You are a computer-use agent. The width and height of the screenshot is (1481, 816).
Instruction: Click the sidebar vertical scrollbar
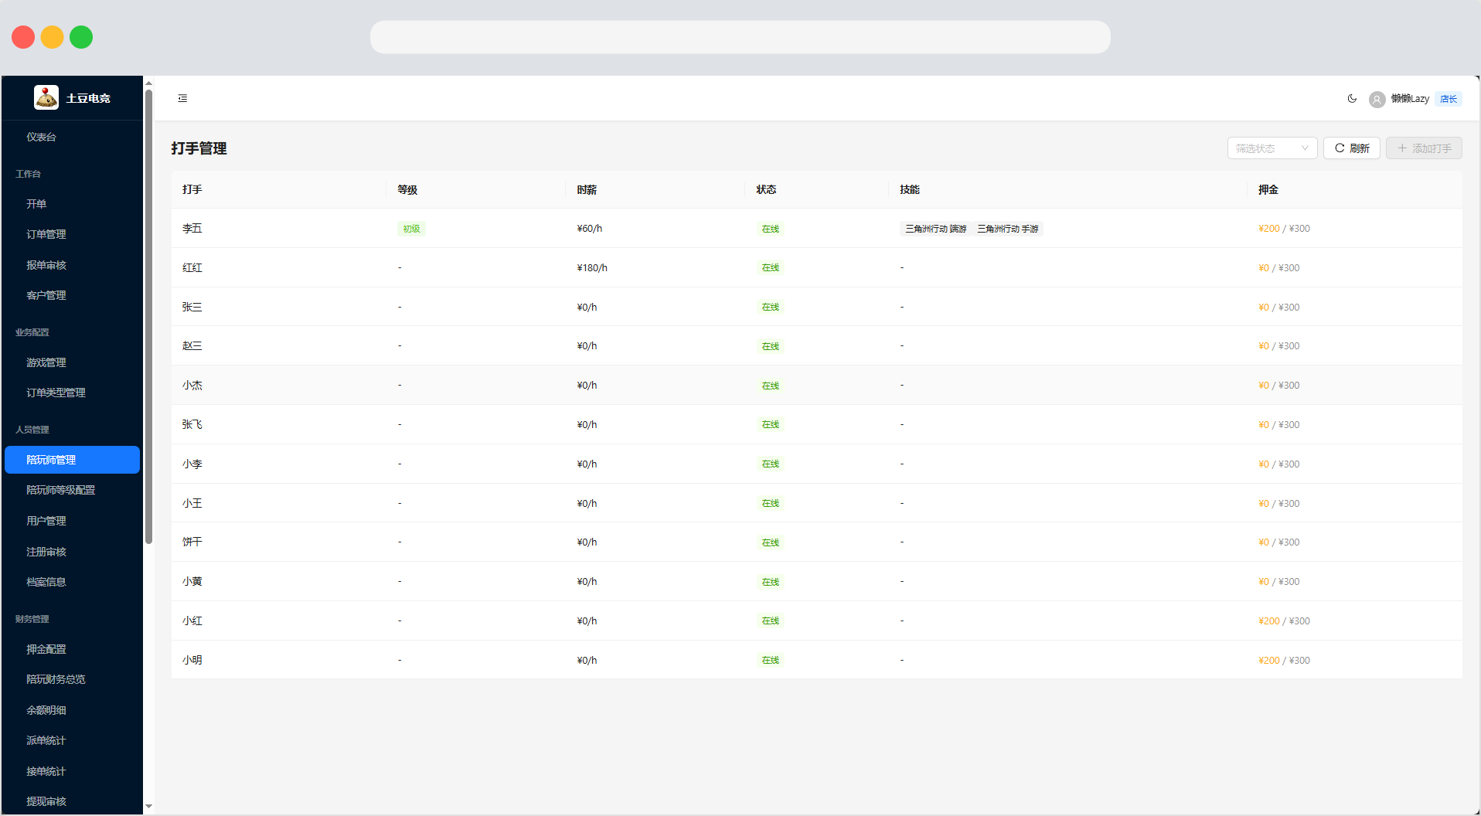[148, 317]
